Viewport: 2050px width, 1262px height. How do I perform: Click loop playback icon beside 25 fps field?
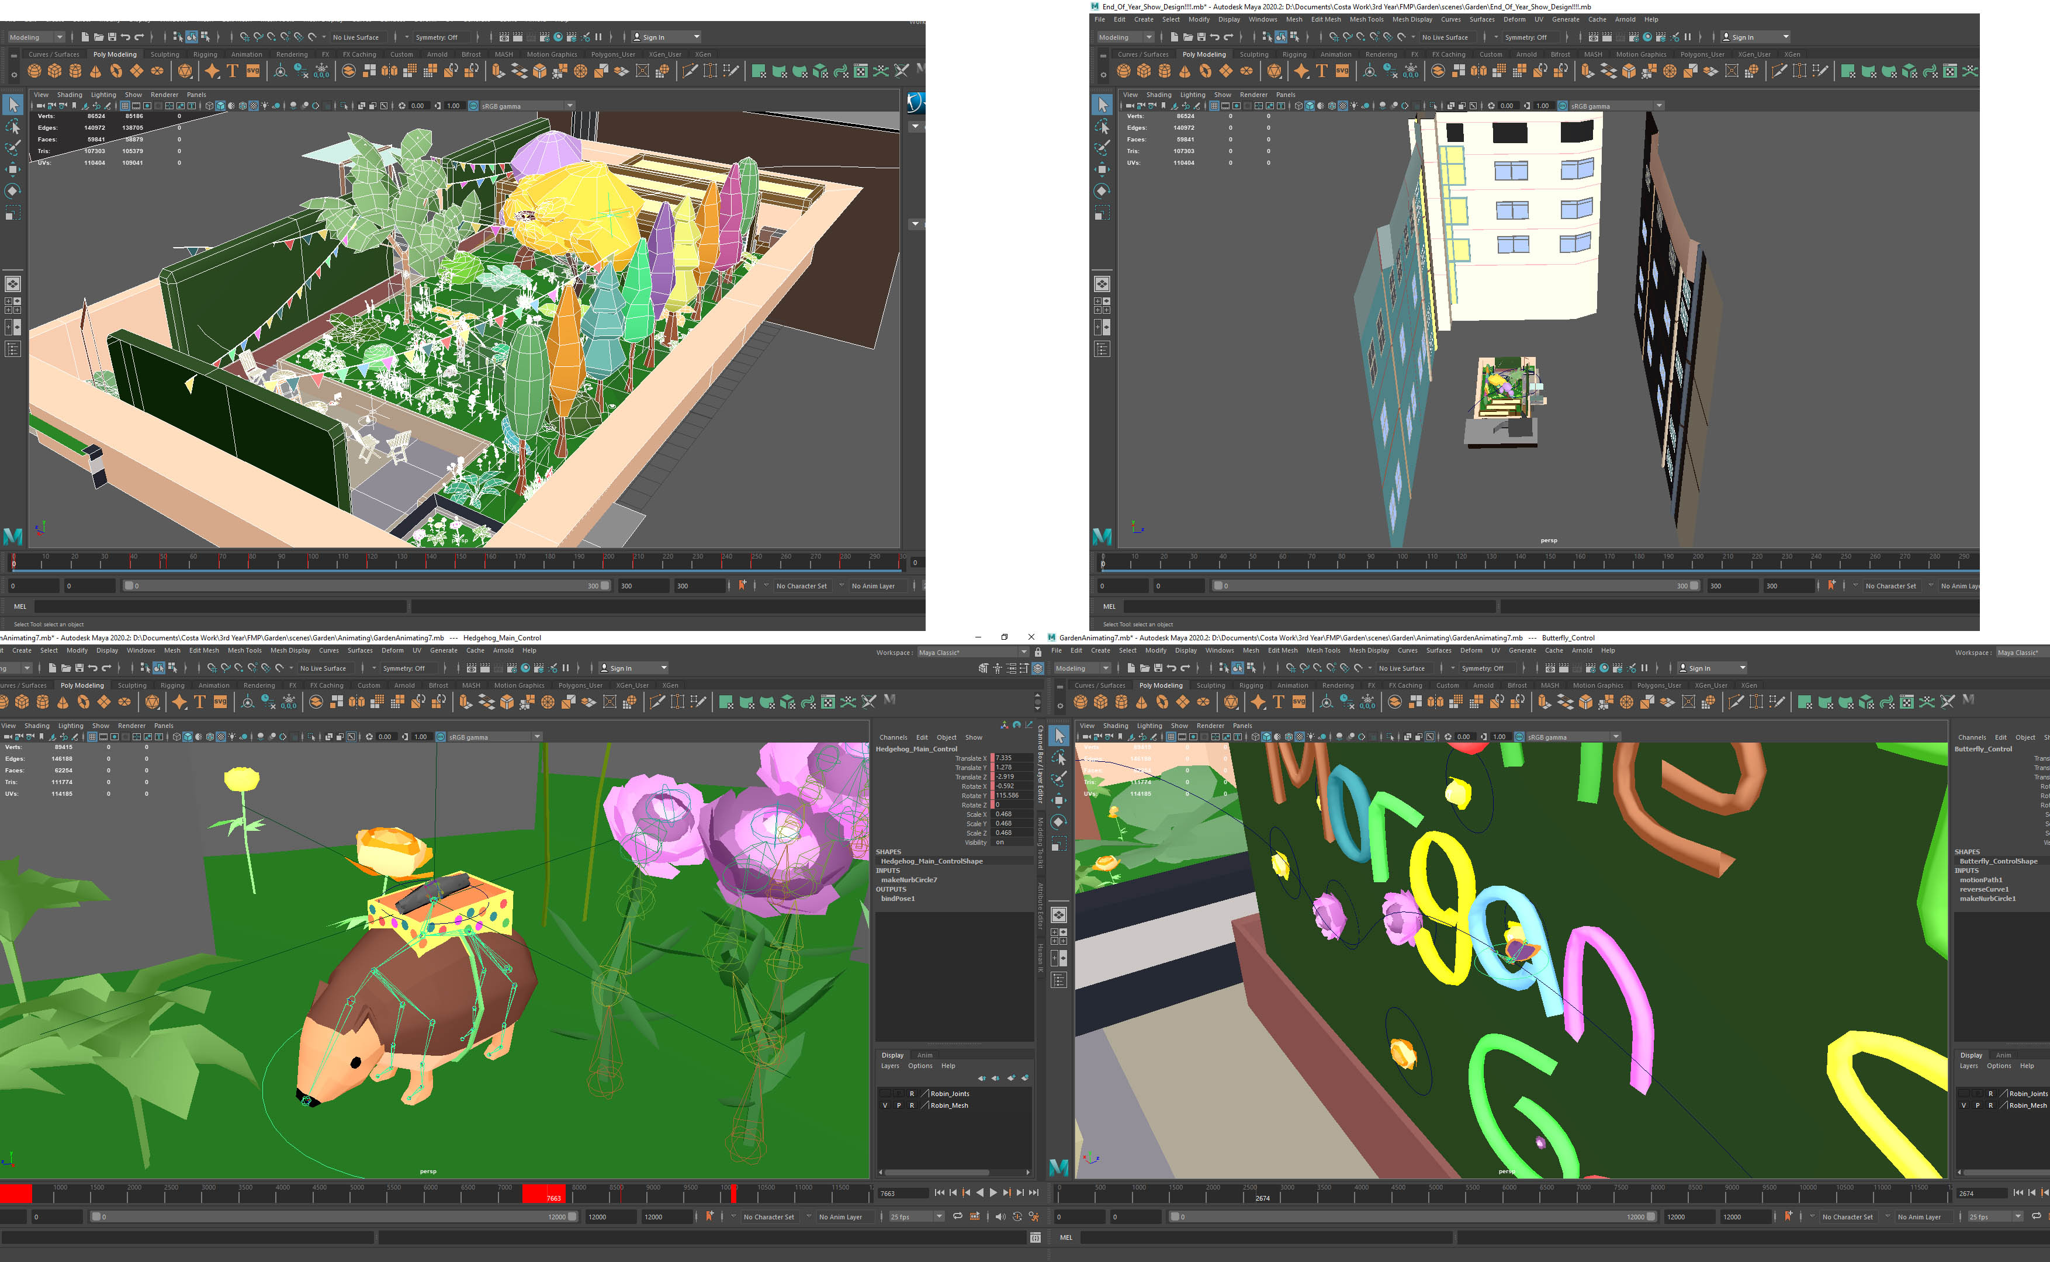pos(957,1216)
